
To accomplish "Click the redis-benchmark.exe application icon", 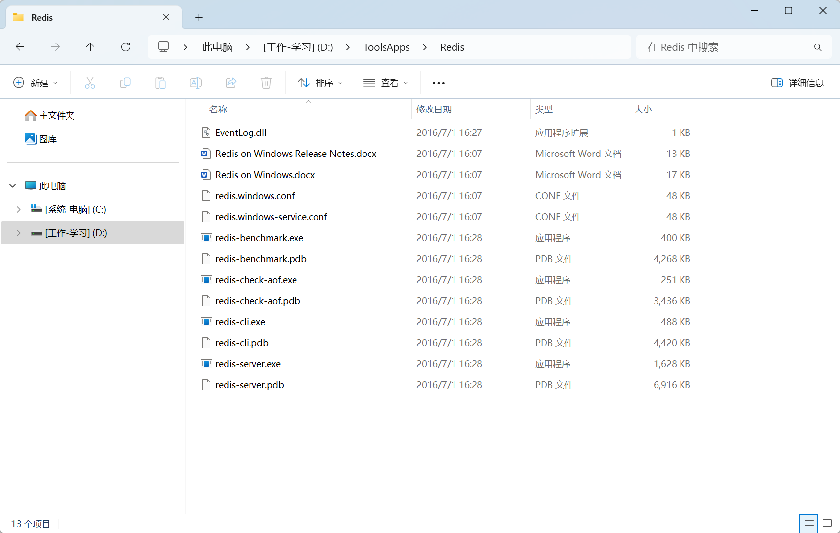I will pos(206,238).
